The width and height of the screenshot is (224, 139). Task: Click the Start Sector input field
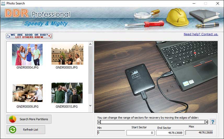click(140, 133)
